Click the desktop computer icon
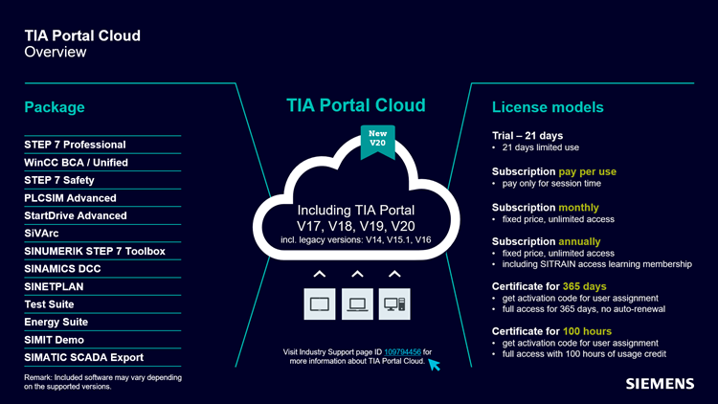 [394, 303]
